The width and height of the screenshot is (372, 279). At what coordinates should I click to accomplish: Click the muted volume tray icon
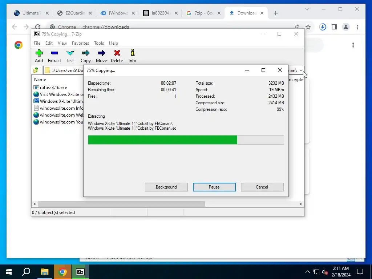tap(325, 272)
